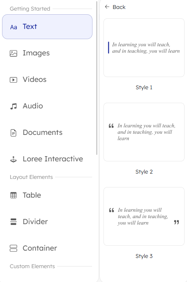Choose Loree Interactive from the sidebar

click(47, 159)
